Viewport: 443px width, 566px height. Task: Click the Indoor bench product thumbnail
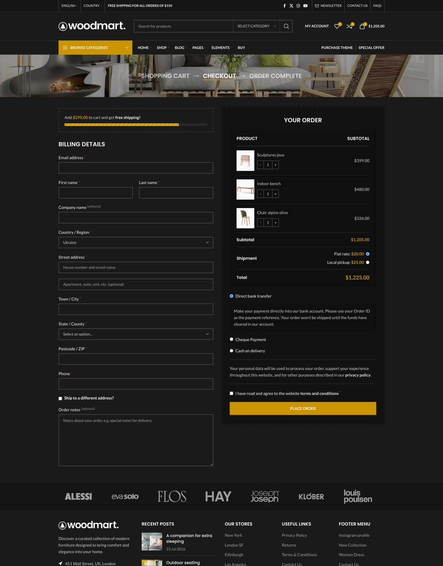245,189
